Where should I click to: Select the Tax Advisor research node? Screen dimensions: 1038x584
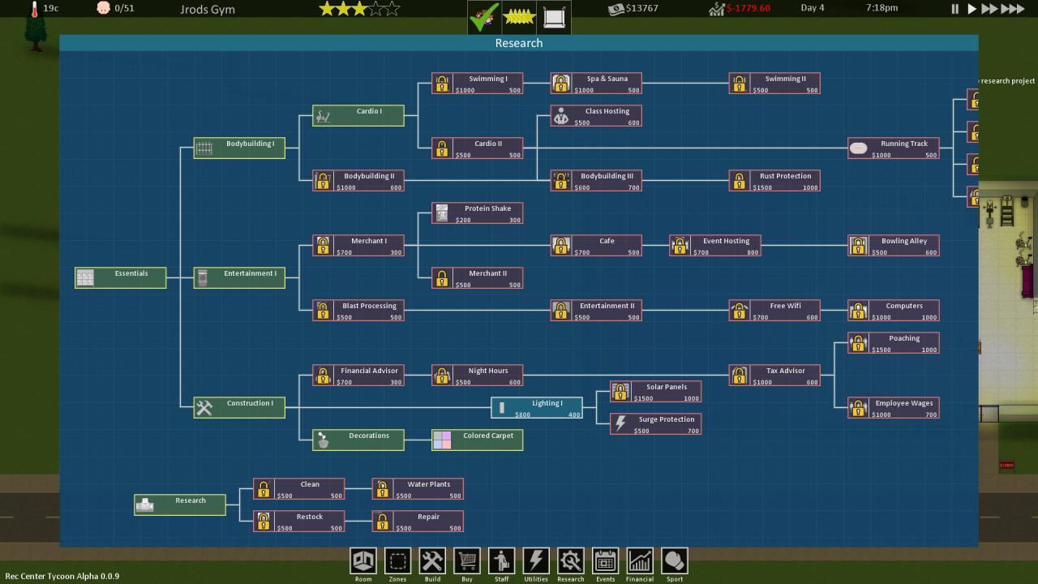(774, 375)
